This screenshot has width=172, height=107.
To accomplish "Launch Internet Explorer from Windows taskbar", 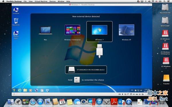I will (19, 90).
